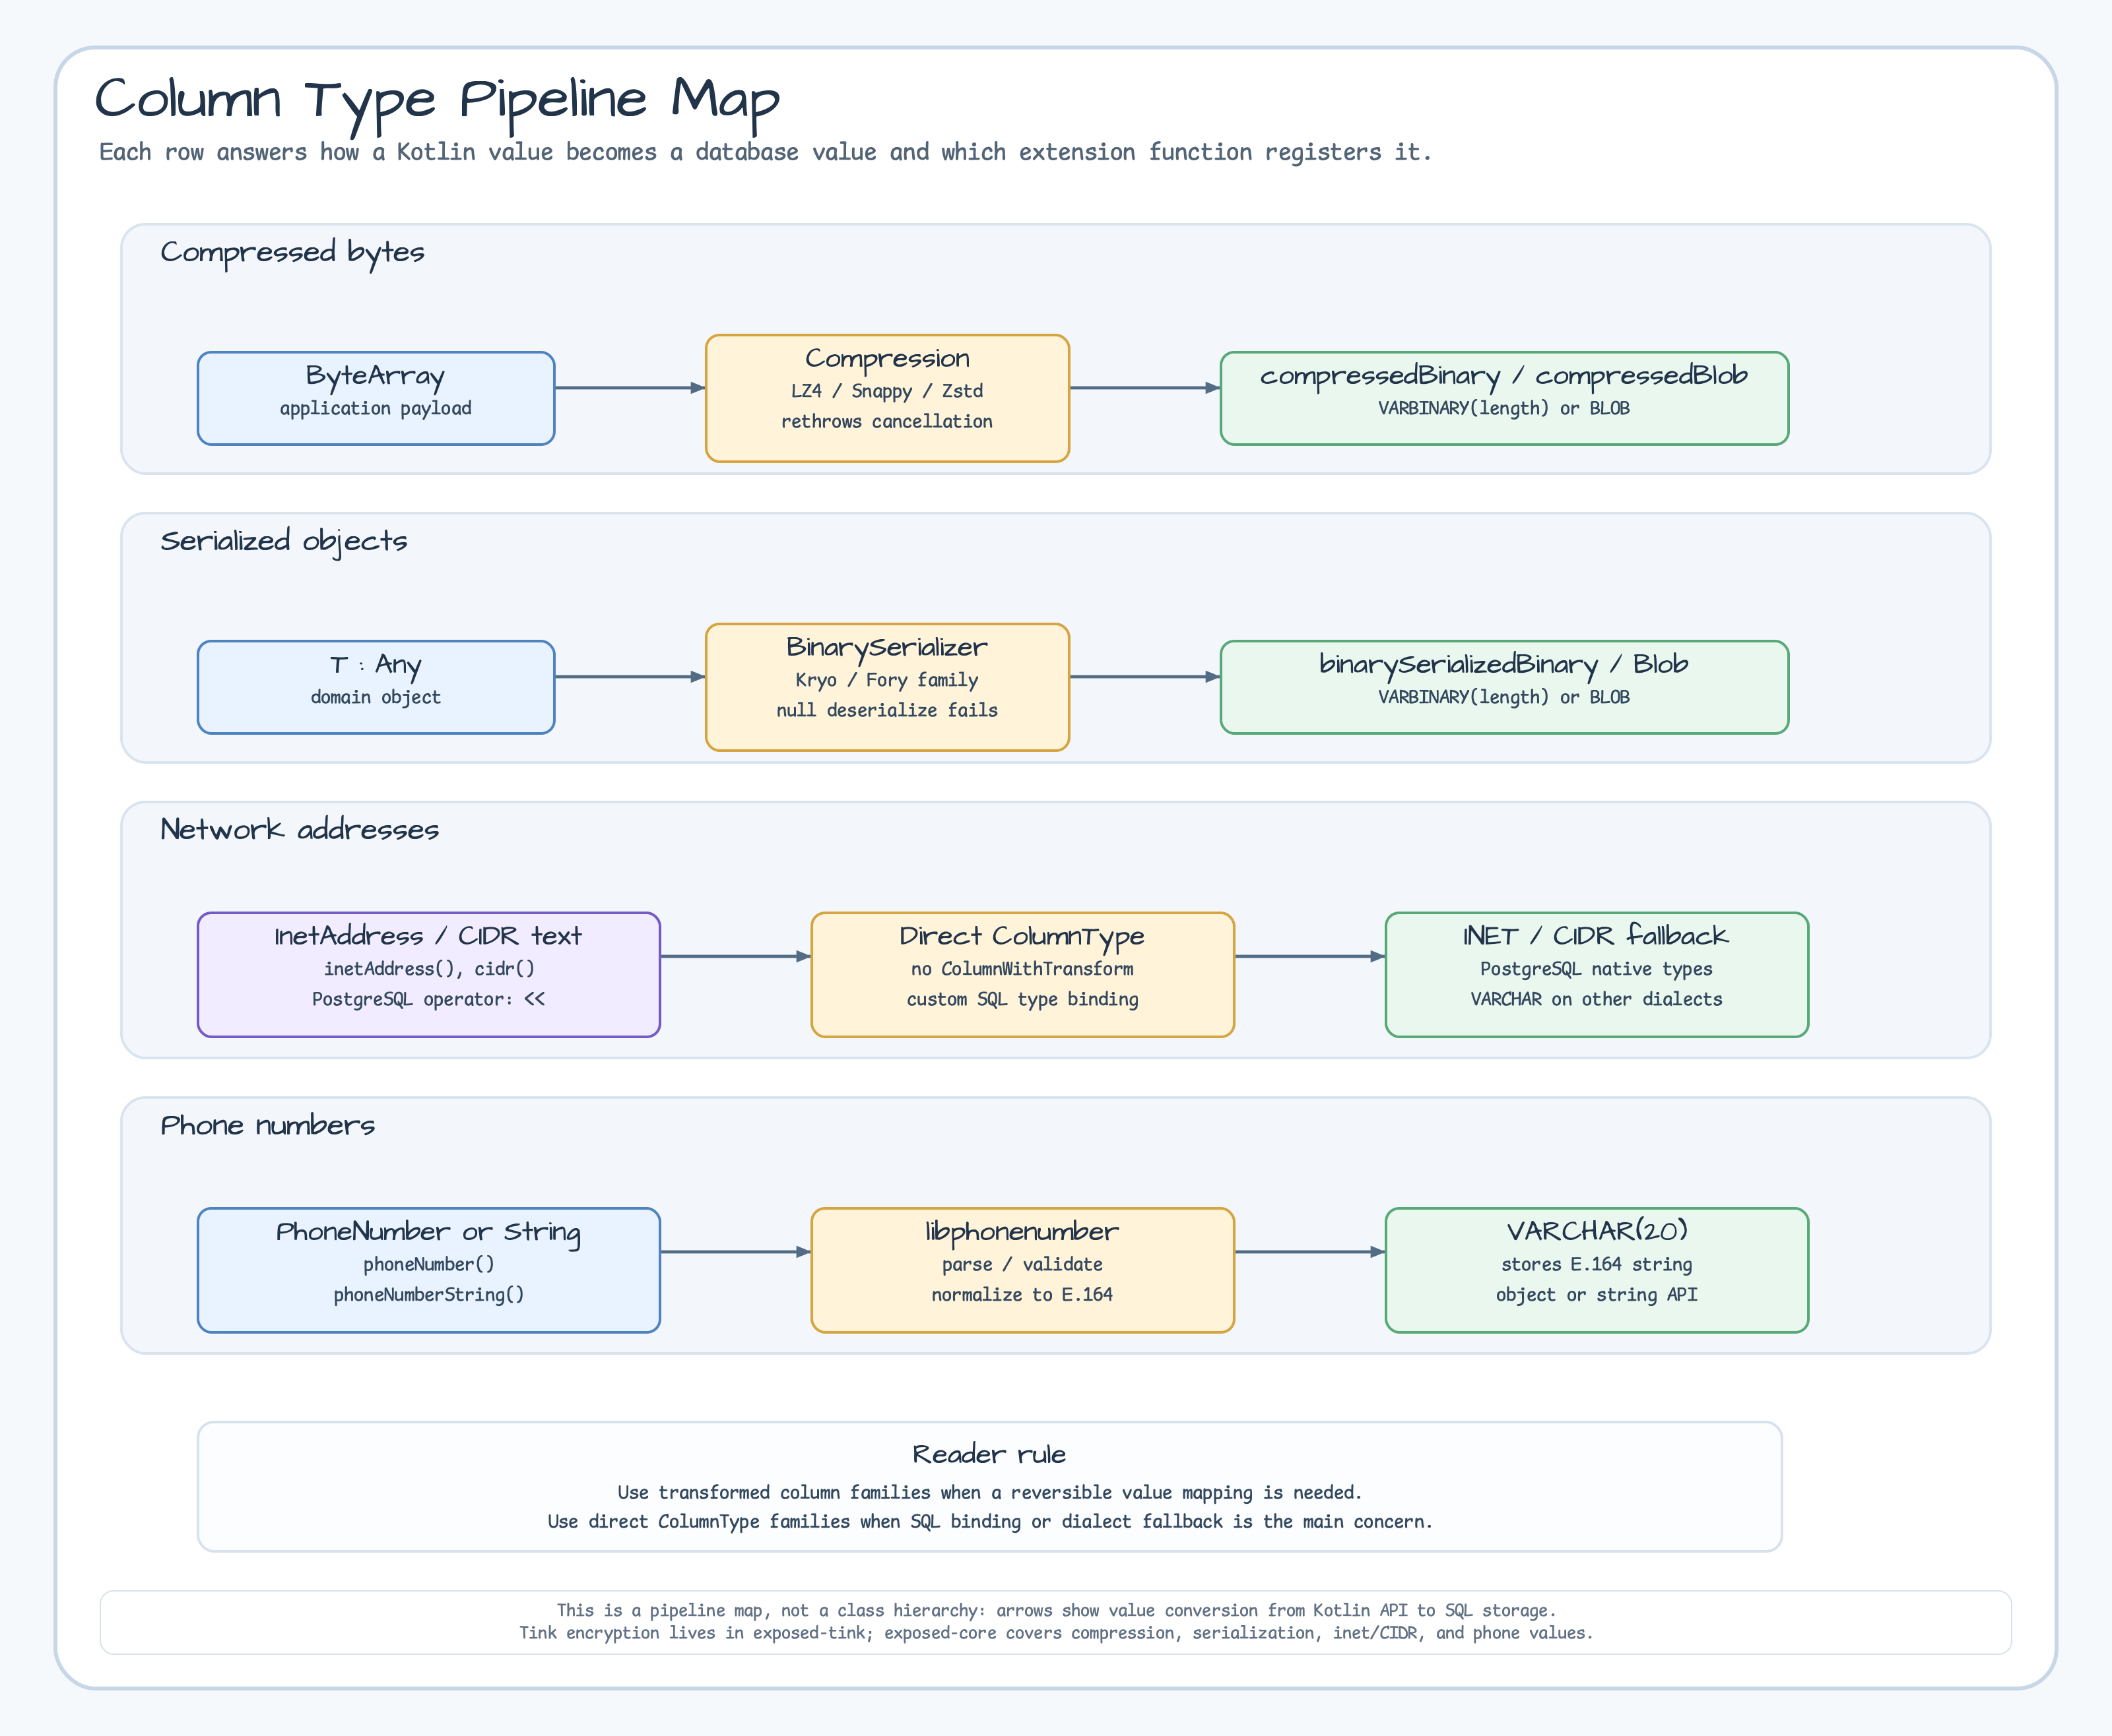Click the subtitle 'Each row answers how a Kotlin value...'
Viewport: 2112px width, 1736px height.
[766, 152]
